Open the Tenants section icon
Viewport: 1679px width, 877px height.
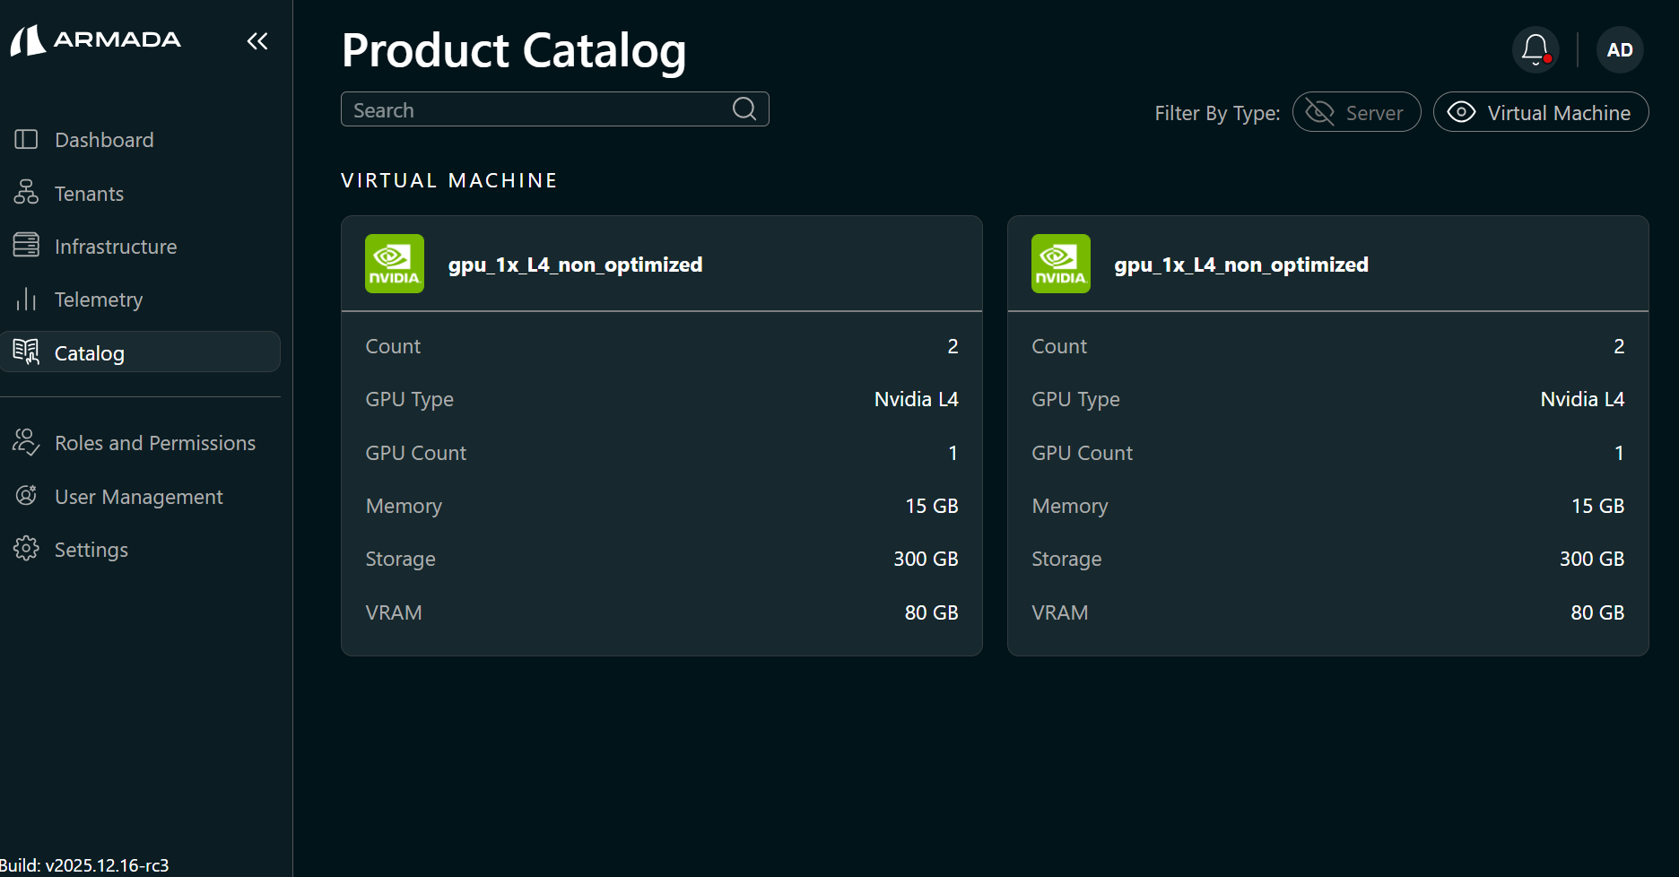26,192
